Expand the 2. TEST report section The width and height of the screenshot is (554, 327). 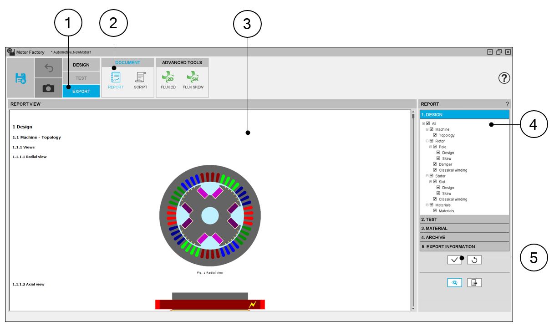coord(464,220)
